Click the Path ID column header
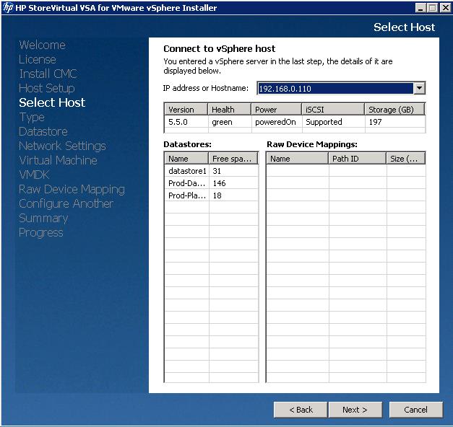The width and height of the screenshot is (453, 427). [x=358, y=159]
